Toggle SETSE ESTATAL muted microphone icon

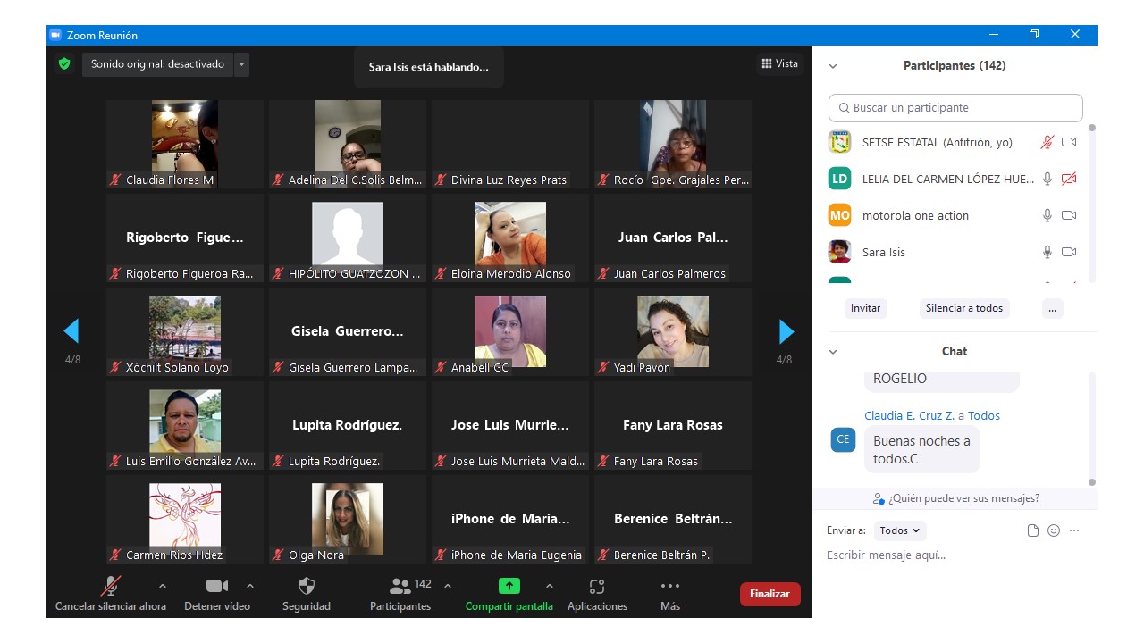pyautogui.click(x=1047, y=142)
